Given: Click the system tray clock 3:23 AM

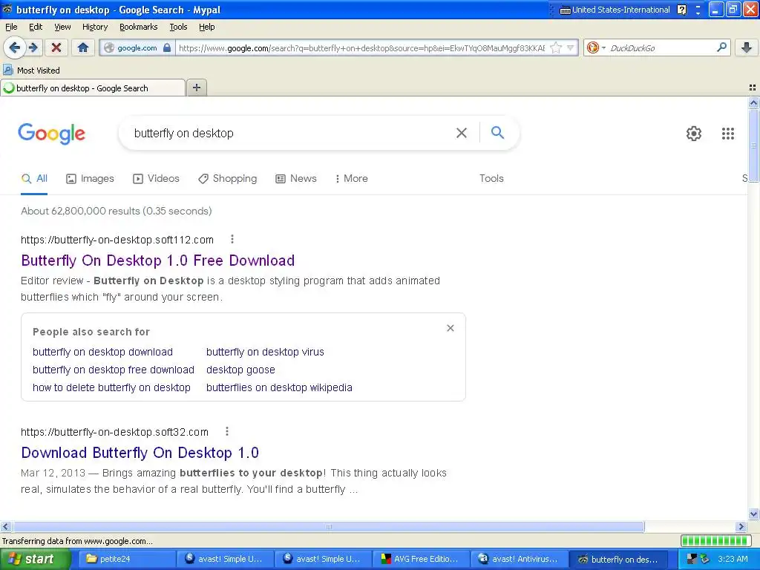Looking at the screenshot, I should click(x=733, y=559).
